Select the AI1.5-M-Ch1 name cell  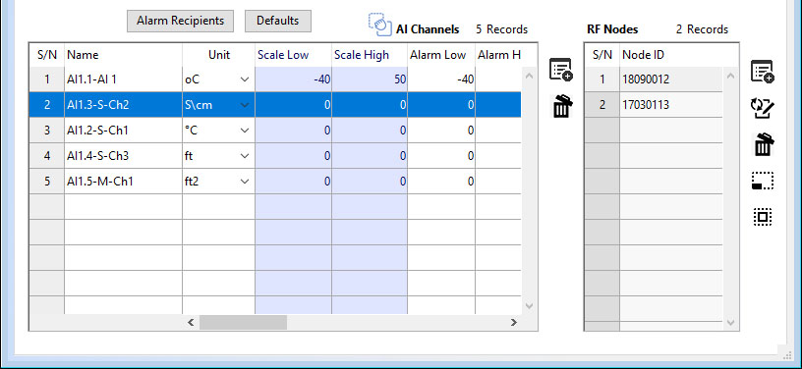tap(123, 182)
